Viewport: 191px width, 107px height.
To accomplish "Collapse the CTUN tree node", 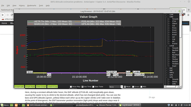I will click(166, 46).
